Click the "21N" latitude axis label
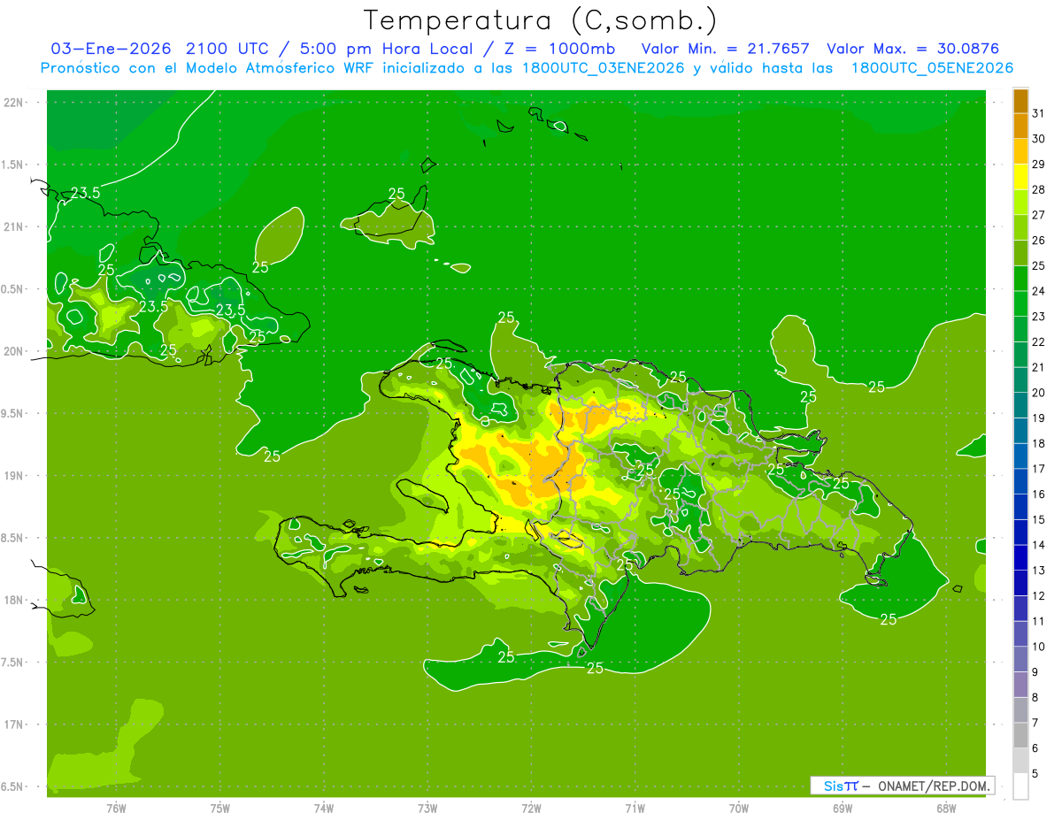 [15, 226]
